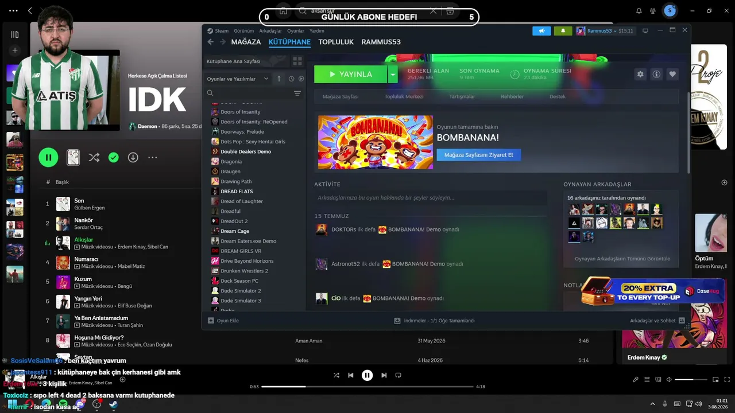This screenshot has width=735, height=413.
Task: Play Nankör by Serdar Ortaç
Action: [83, 220]
